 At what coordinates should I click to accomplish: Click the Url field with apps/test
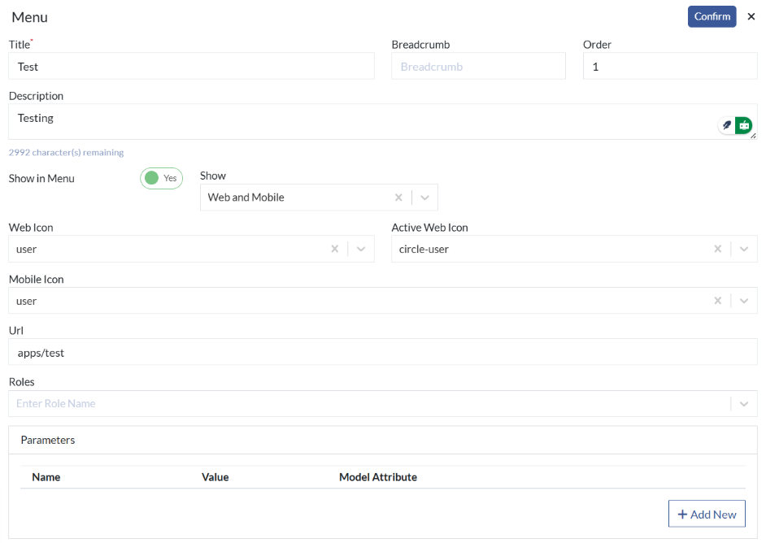[x=383, y=352]
